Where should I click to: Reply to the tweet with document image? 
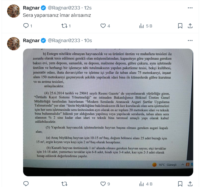26,184
